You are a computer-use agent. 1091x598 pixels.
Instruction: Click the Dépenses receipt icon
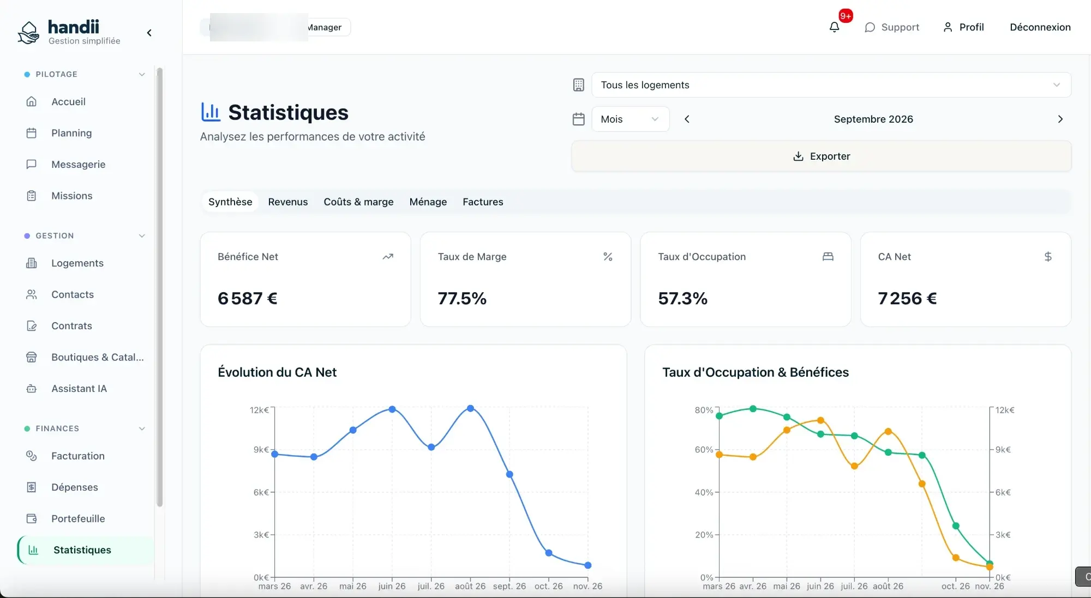(32, 487)
